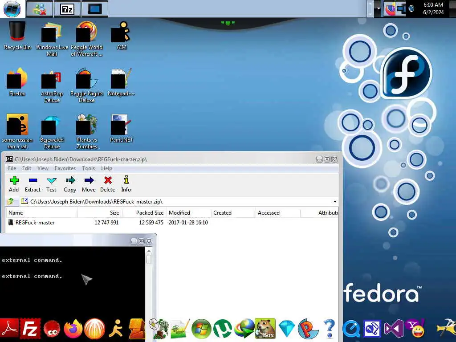Select the Notepad++ desktop shortcut

[121, 82]
